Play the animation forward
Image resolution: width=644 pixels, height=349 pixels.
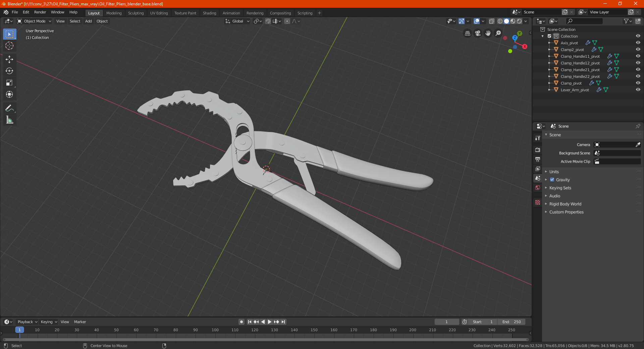(x=270, y=322)
